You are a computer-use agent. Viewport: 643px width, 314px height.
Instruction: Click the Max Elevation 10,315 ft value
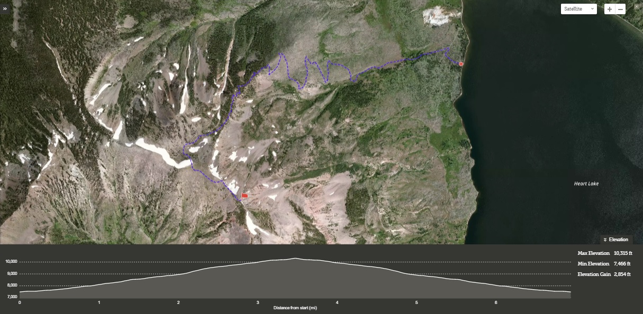click(623, 253)
